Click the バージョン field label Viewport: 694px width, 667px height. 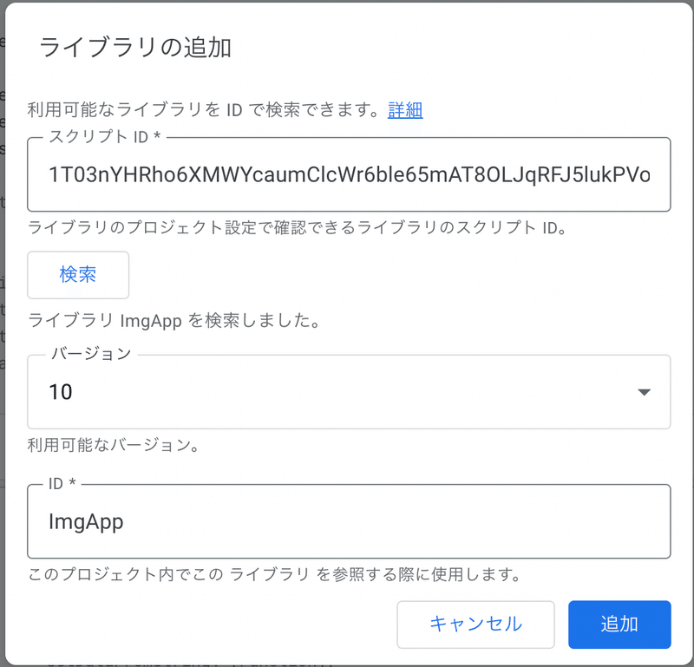91,354
